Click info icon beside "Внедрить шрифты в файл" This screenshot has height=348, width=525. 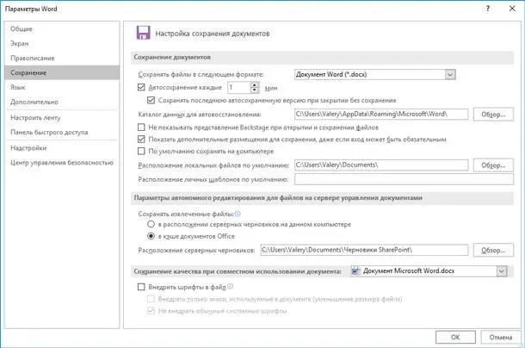click(x=231, y=286)
